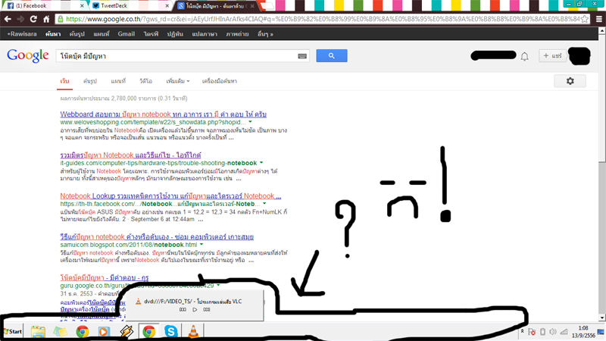Viewport: 606px width, 341px height.
Task: Click play in the VLC thumbnail preview
Action: [x=195, y=310]
